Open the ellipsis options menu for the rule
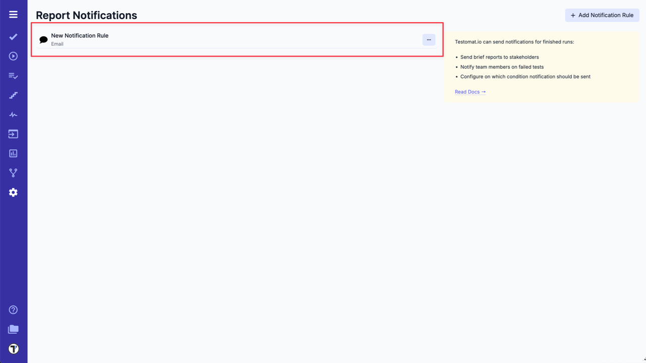This screenshot has width=646, height=363. pos(428,39)
